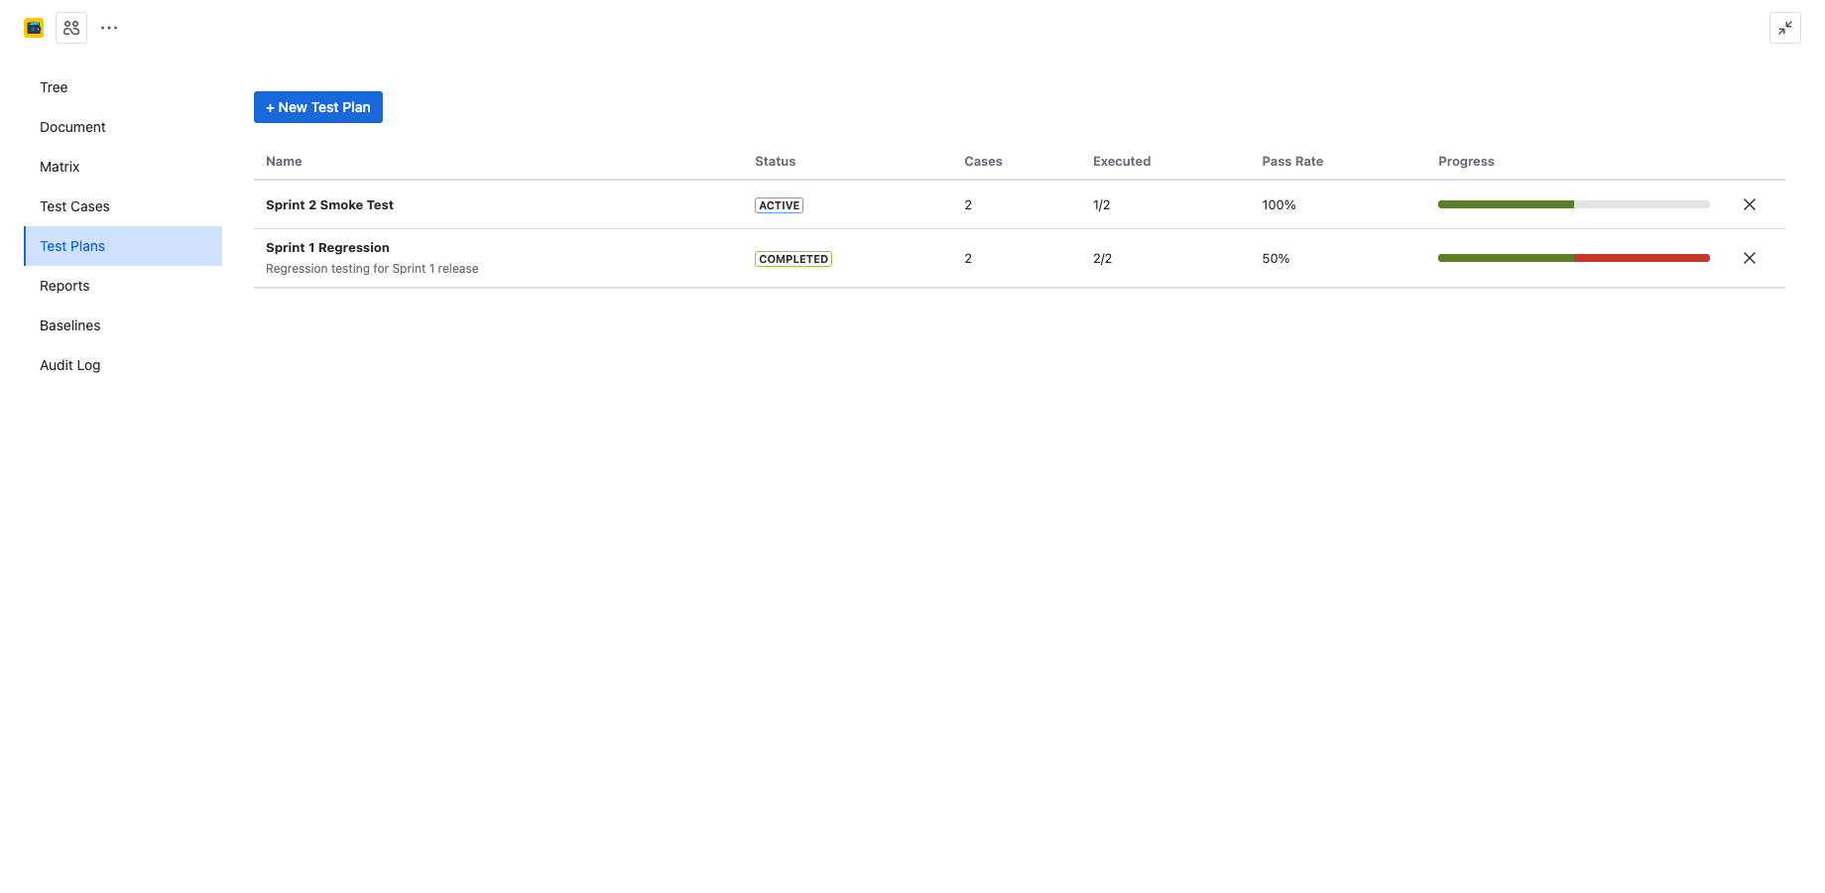Image resolution: width=1825 pixels, height=893 pixels.
Task: Click the ACTIVE status badge
Action: (x=779, y=204)
